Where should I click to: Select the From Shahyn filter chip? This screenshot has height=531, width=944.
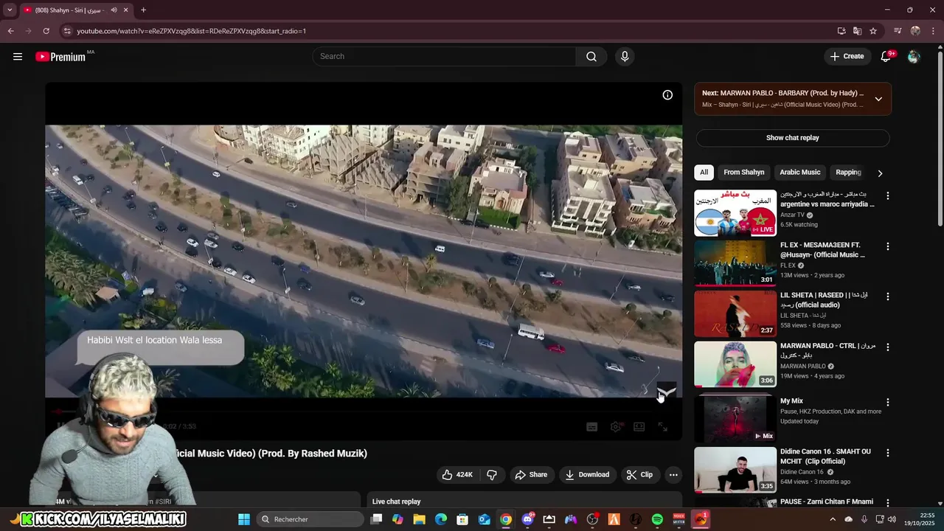tap(743, 173)
